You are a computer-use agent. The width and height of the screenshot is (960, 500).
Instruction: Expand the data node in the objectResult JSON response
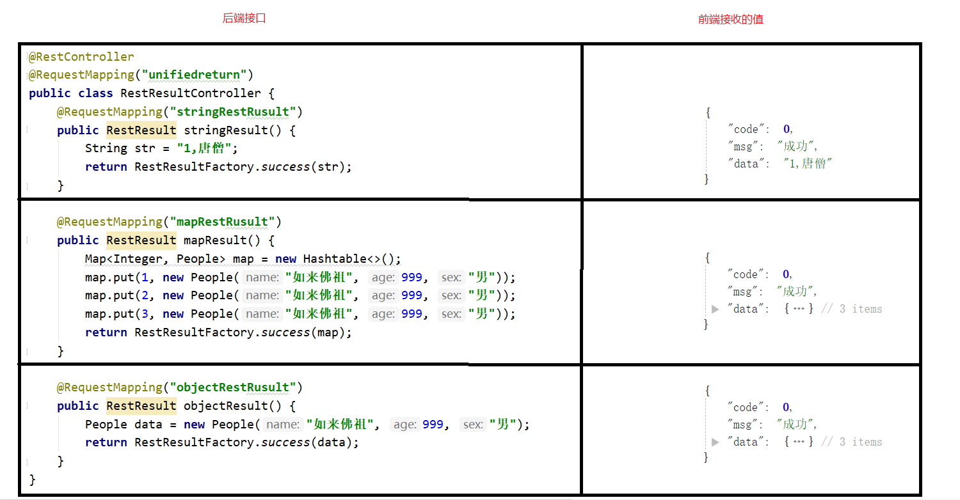(716, 442)
